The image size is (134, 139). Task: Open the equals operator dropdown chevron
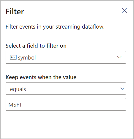tap(122, 89)
